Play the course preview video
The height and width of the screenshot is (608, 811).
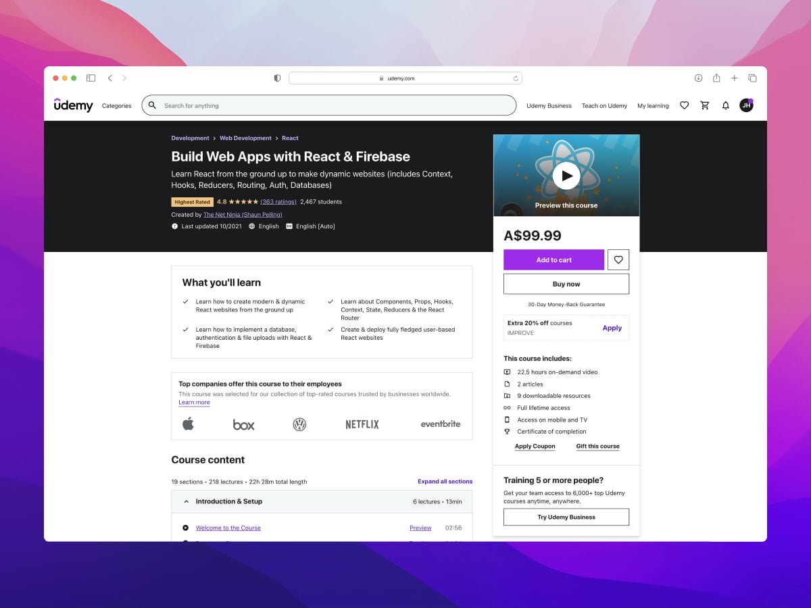point(566,176)
